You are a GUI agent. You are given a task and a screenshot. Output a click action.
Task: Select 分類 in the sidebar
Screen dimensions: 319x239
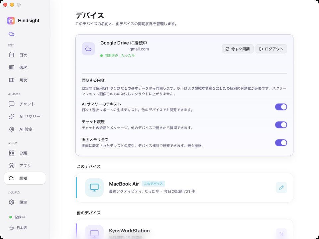[25, 153]
